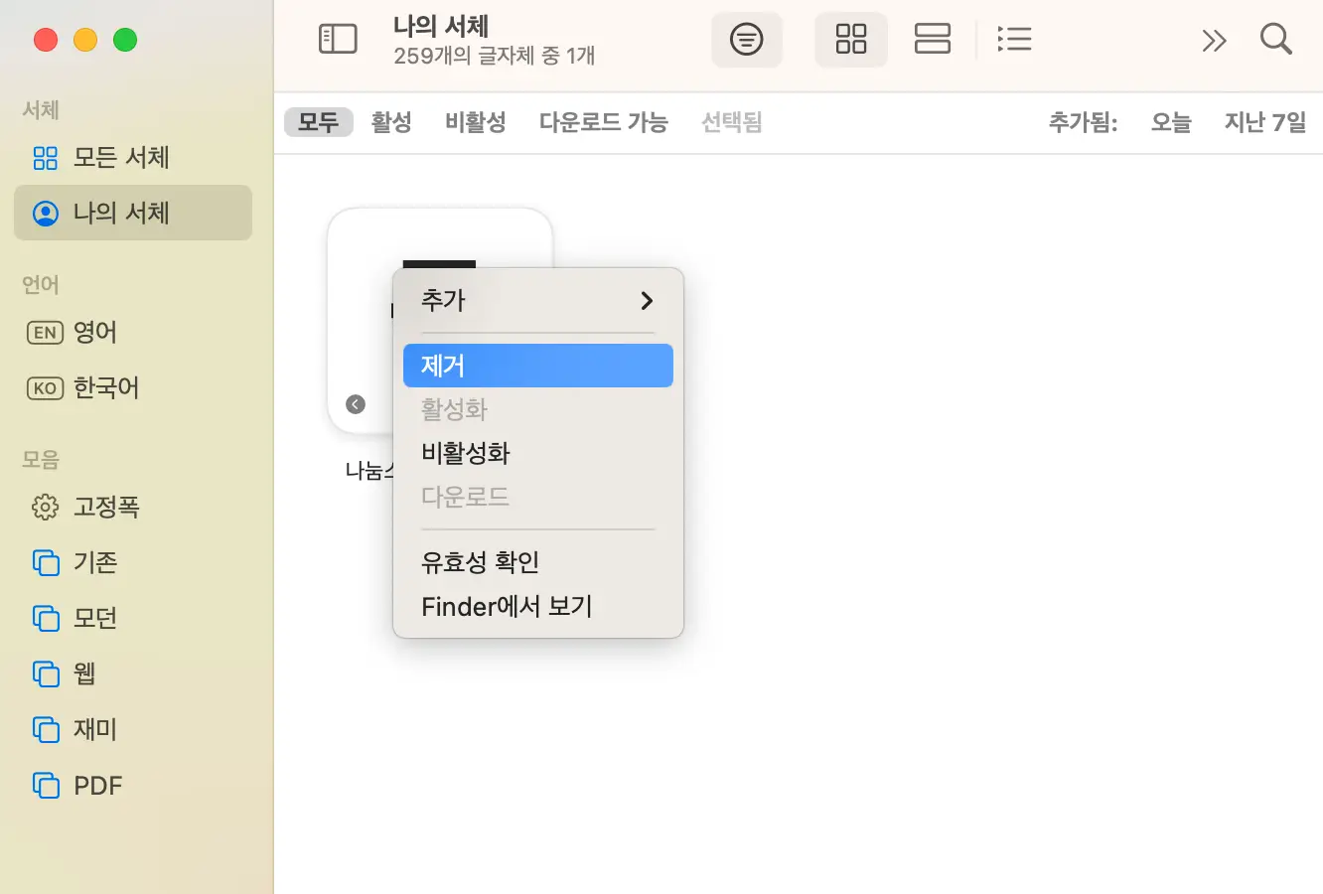Click the KO badge next to 한국어

coord(45,388)
